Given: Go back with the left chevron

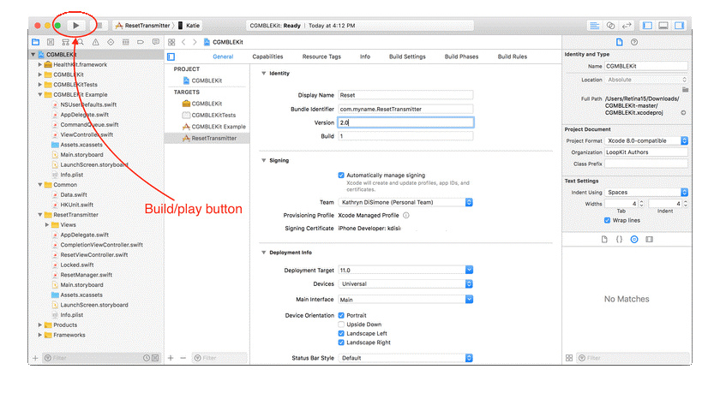Looking at the screenshot, I should click(183, 42).
